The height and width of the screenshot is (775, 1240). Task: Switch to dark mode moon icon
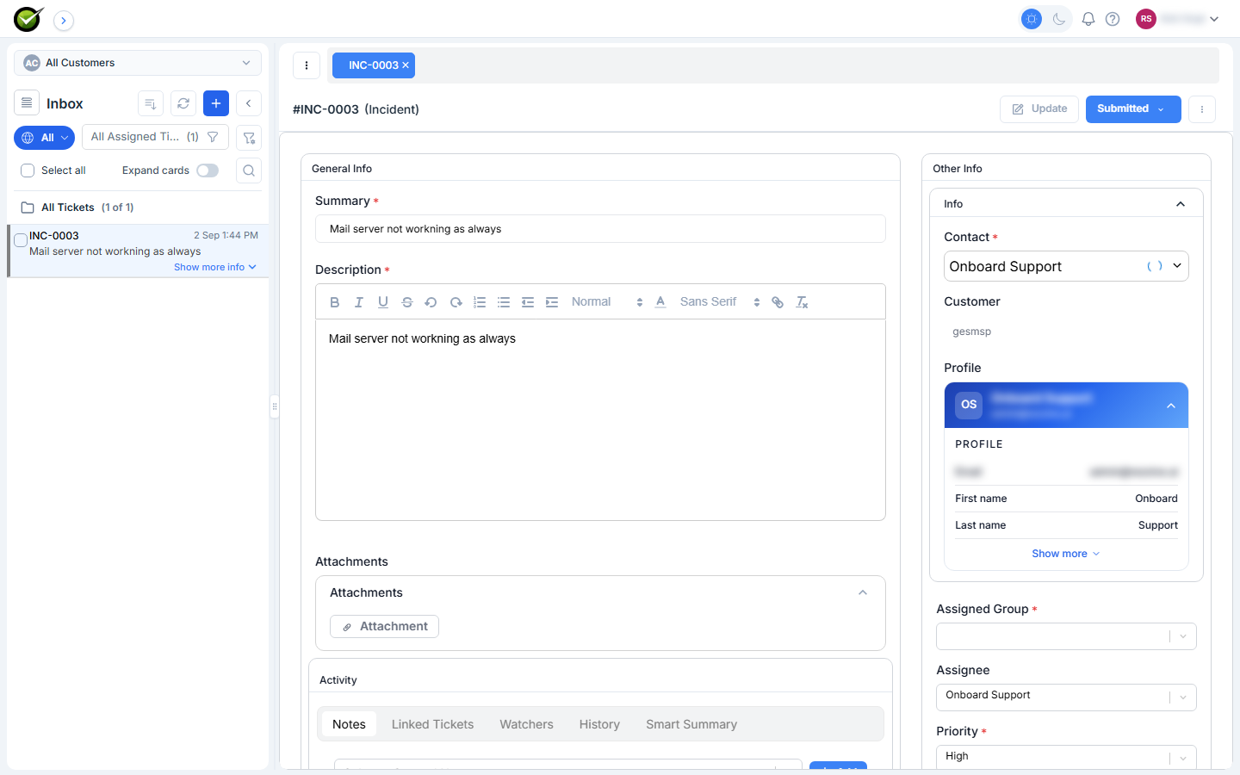pyautogui.click(x=1059, y=19)
